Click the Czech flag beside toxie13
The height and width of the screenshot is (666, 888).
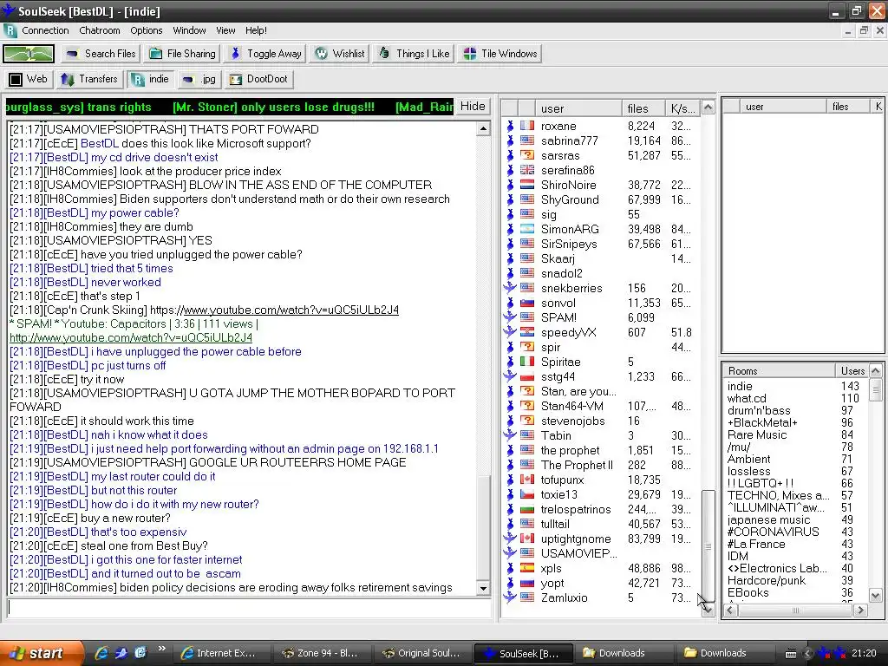point(527,493)
